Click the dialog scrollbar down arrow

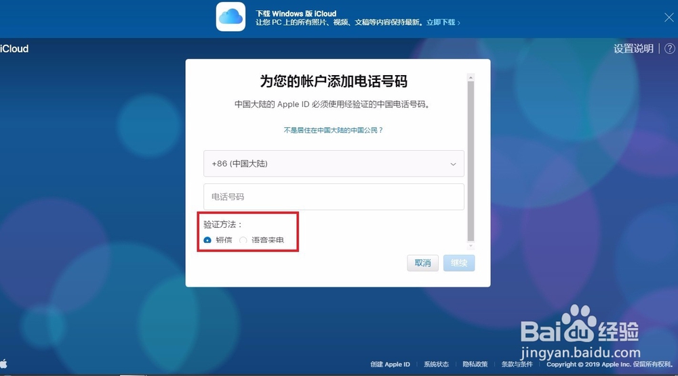pos(471,245)
